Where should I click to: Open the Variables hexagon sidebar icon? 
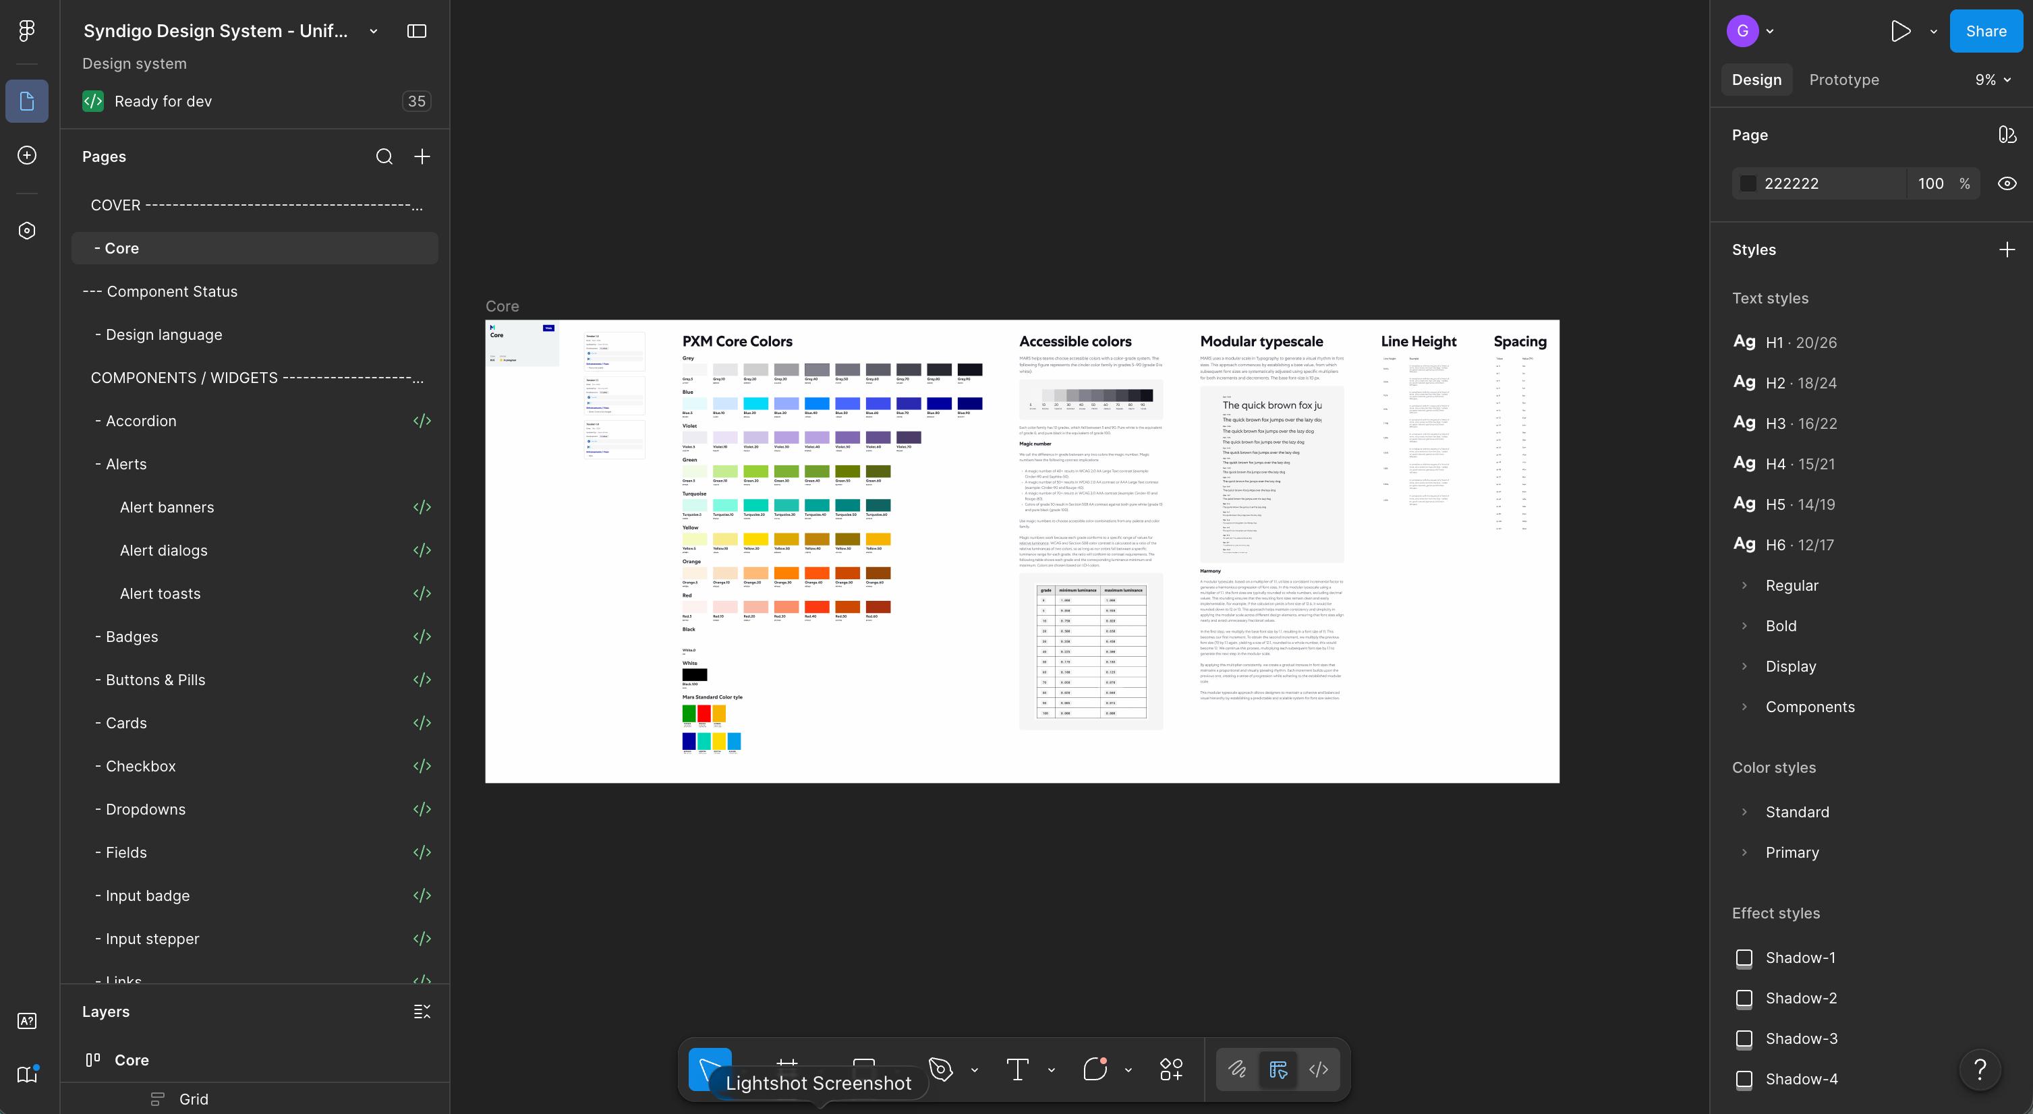point(27,231)
